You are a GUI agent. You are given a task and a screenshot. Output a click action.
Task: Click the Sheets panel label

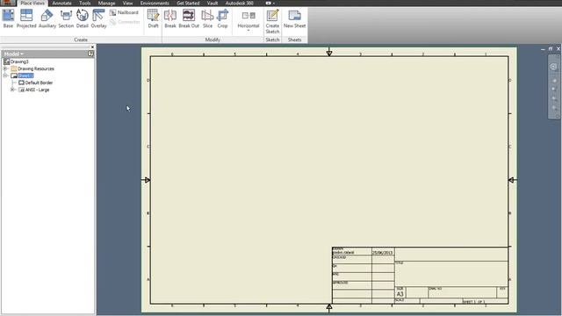(x=295, y=39)
